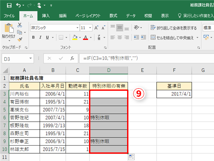This screenshot has width=214, height=161.
Task: Click the Center horizontally icon
Action: (119, 37)
